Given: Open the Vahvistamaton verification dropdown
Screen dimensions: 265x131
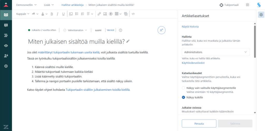Looking at the screenshot, I should click(75, 30).
